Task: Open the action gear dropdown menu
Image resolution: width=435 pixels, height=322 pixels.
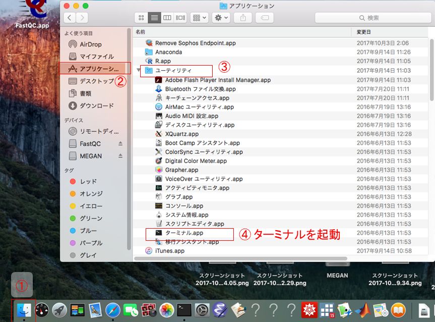Action: (x=221, y=18)
